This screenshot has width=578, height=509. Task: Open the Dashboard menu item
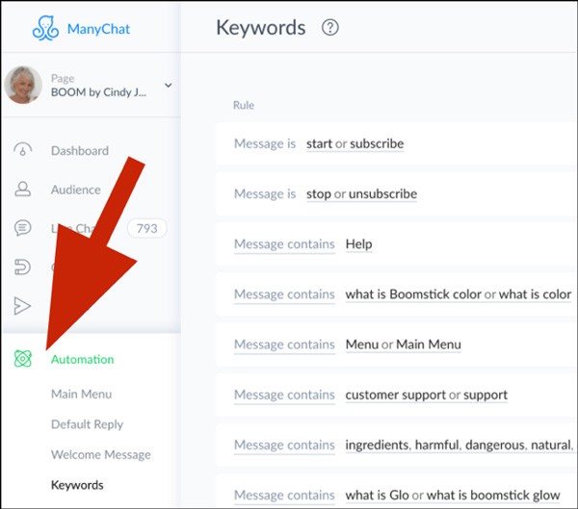tap(80, 151)
